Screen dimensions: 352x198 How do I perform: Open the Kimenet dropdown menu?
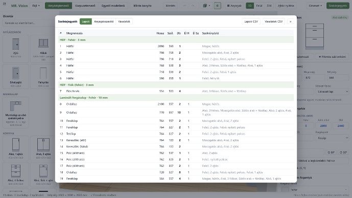click(315, 6)
